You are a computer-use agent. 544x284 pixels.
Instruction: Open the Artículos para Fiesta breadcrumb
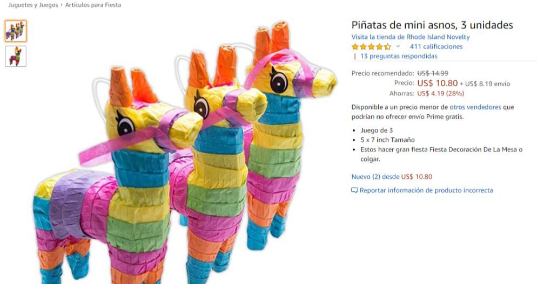tap(93, 5)
